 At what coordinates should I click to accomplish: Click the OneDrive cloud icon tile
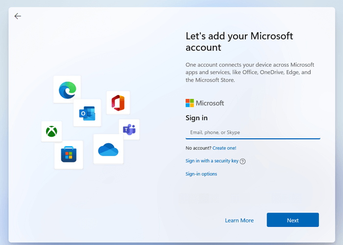pos(108,149)
